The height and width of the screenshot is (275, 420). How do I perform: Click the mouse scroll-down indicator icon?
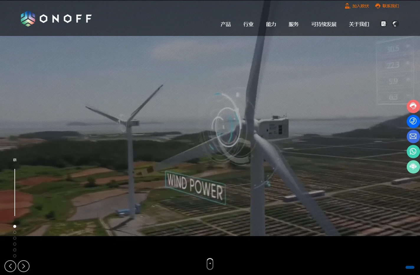210,264
